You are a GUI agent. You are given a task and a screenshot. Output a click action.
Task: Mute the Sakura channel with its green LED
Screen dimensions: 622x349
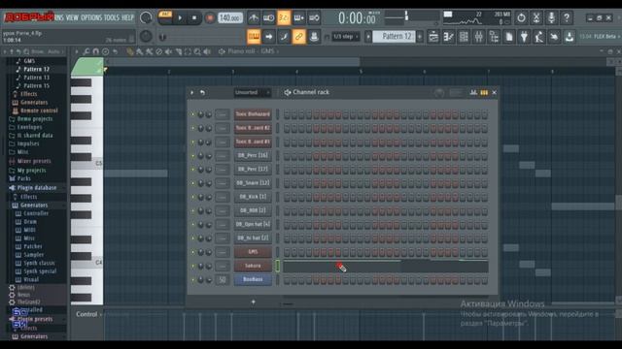point(193,266)
